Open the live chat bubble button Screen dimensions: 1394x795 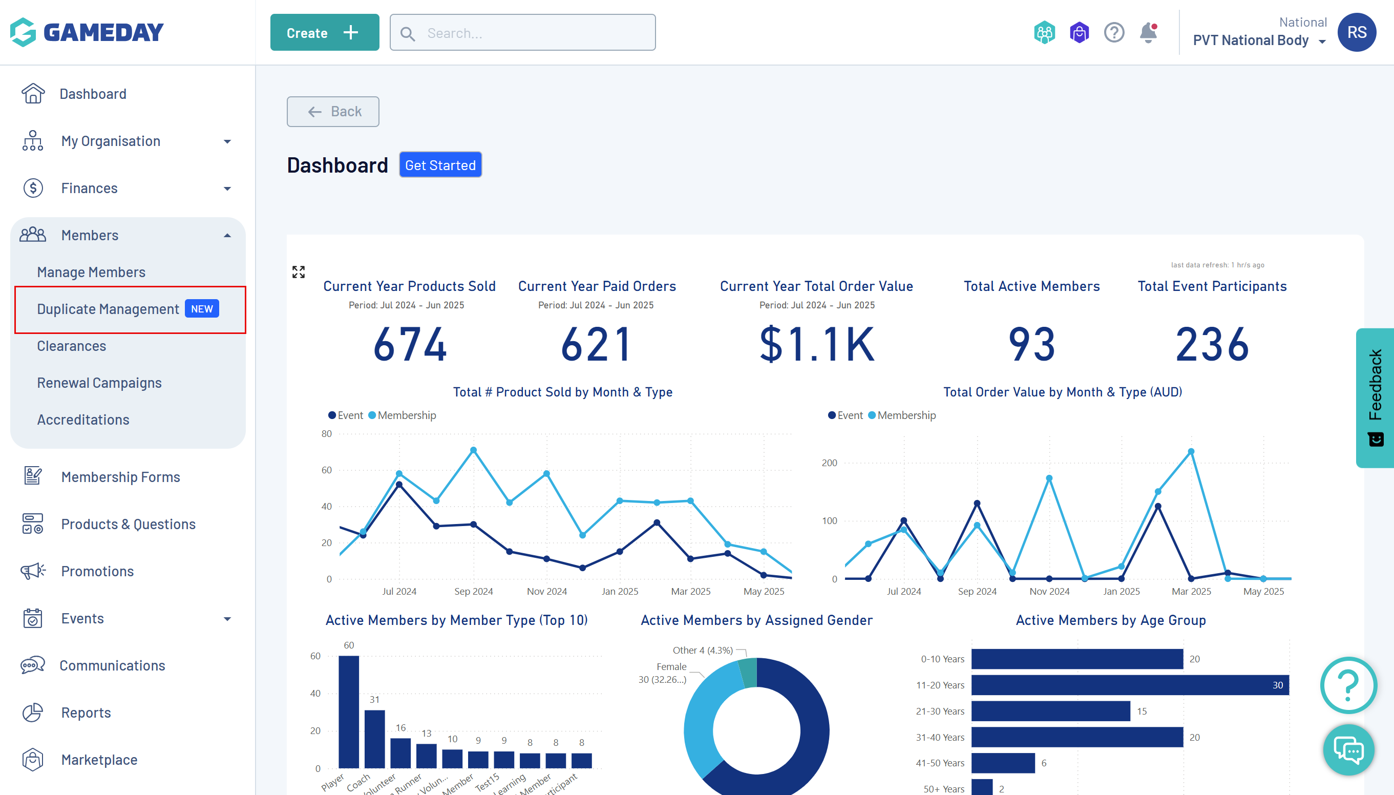[x=1349, y=750]
